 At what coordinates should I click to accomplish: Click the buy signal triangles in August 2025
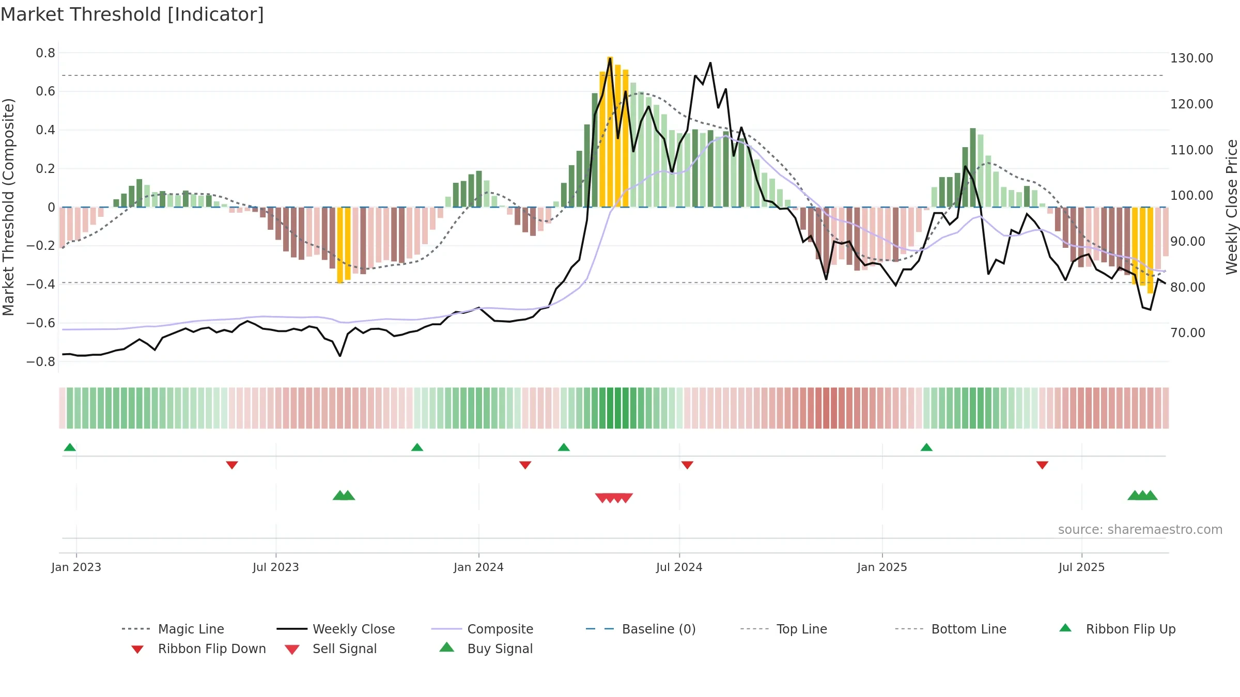pos(1142,495)
